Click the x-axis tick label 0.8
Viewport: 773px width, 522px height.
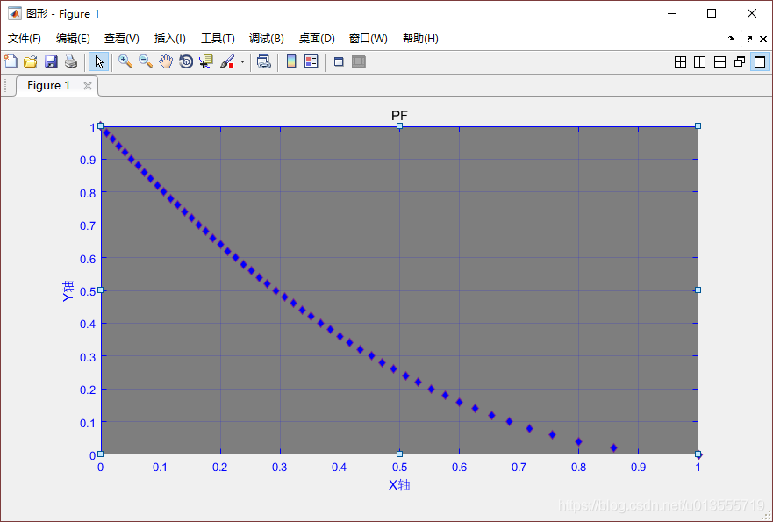coord(578,468)
